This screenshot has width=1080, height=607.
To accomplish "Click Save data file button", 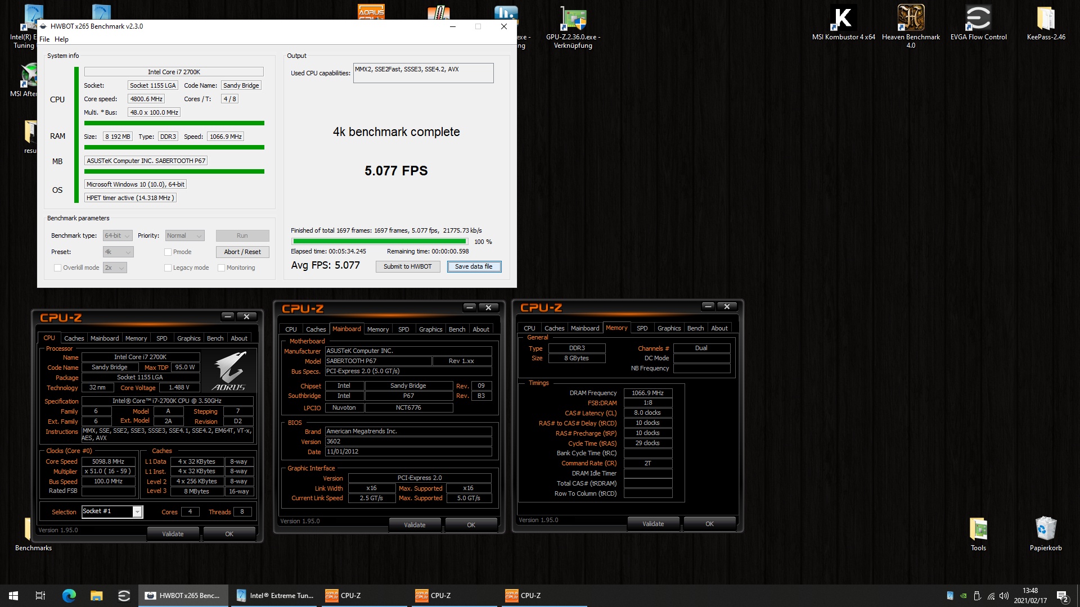I will click(x=474, y=267).
